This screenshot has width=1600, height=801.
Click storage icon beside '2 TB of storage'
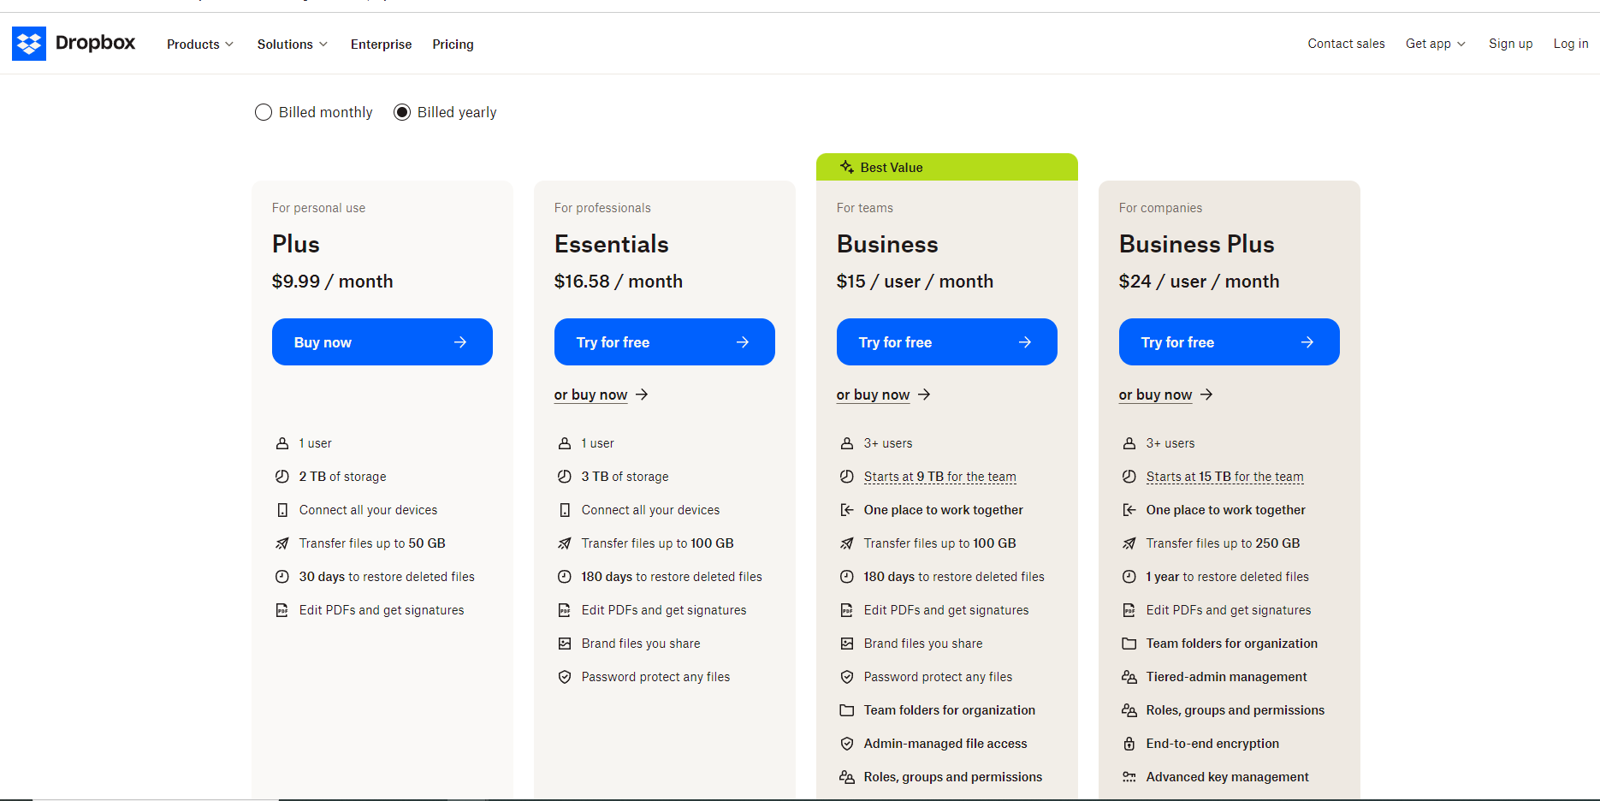pyautogui.click(x=282, y=477)
